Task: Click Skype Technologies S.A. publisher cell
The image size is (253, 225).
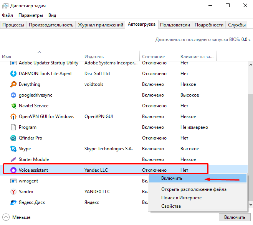Action: point(109,149)
